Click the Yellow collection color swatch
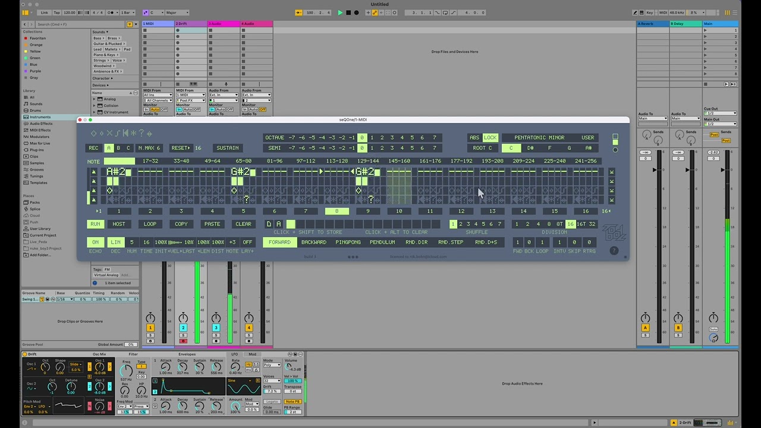The width and height of the screenshot is (761, 428). pyautogui.click(x=26, y=51)
